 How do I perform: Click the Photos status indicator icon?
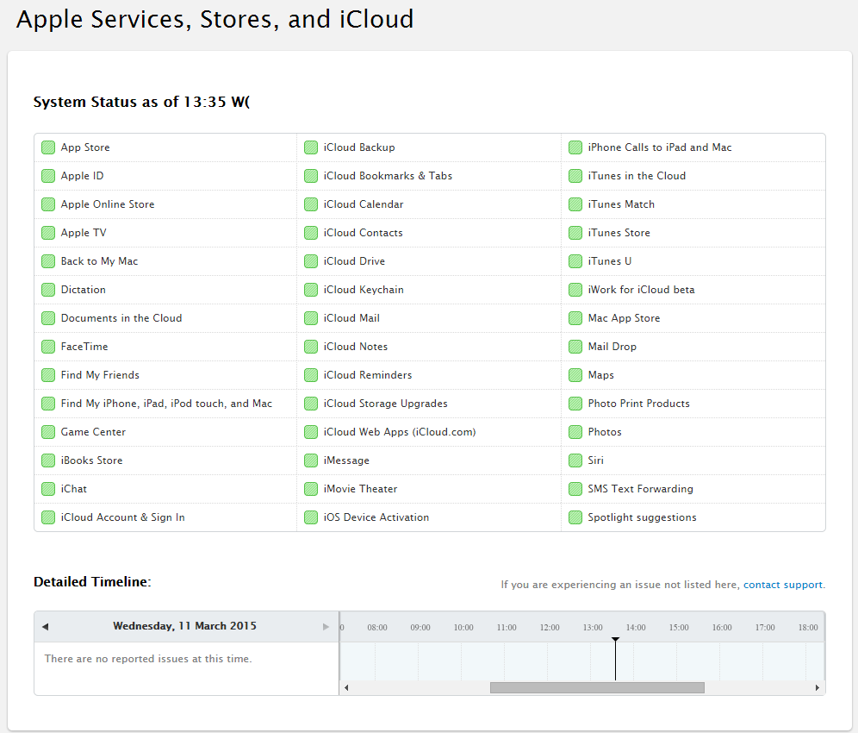coord(575,432)
